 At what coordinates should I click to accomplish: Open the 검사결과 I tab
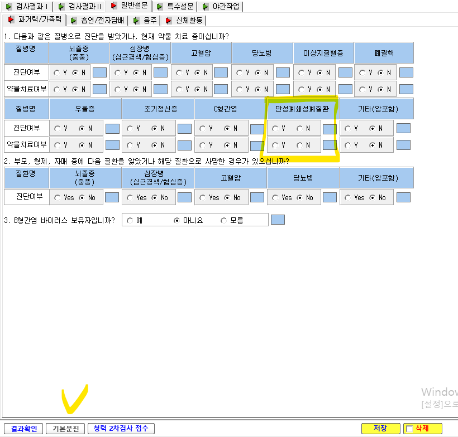click(x=27, y=6)
